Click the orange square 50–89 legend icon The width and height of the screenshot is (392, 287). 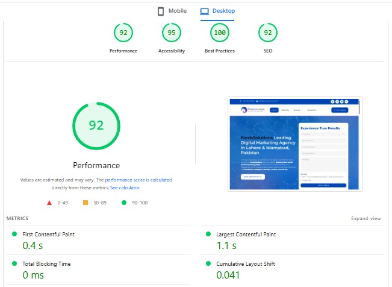pos(86,203)
